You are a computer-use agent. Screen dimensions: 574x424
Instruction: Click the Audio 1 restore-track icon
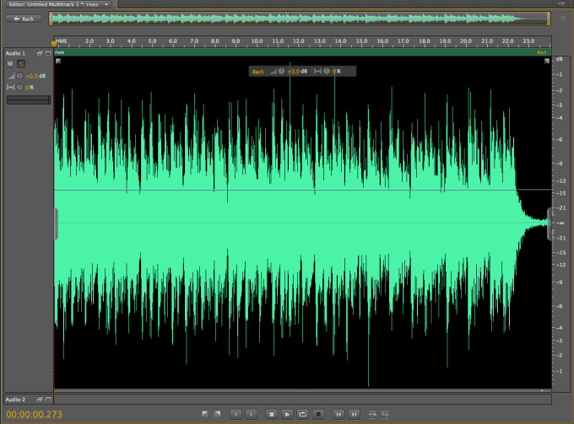point(40,53)
